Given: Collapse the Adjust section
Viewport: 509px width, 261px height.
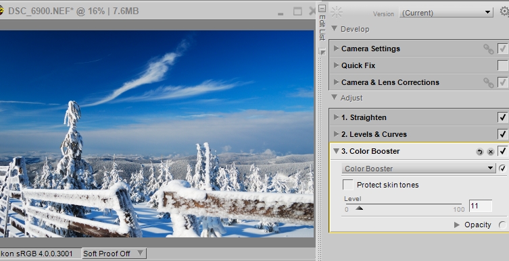Looking at the screenshot, I should [334, 97].
